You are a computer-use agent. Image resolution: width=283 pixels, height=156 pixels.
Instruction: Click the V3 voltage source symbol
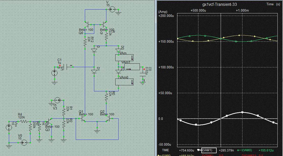point(58,100)
